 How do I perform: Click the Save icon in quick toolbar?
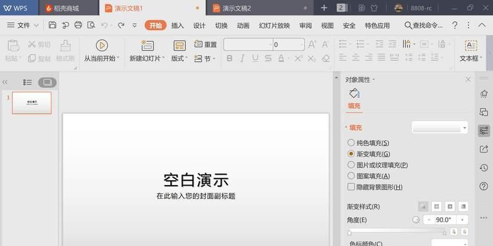pyautogui.click(x=52, y=25)
